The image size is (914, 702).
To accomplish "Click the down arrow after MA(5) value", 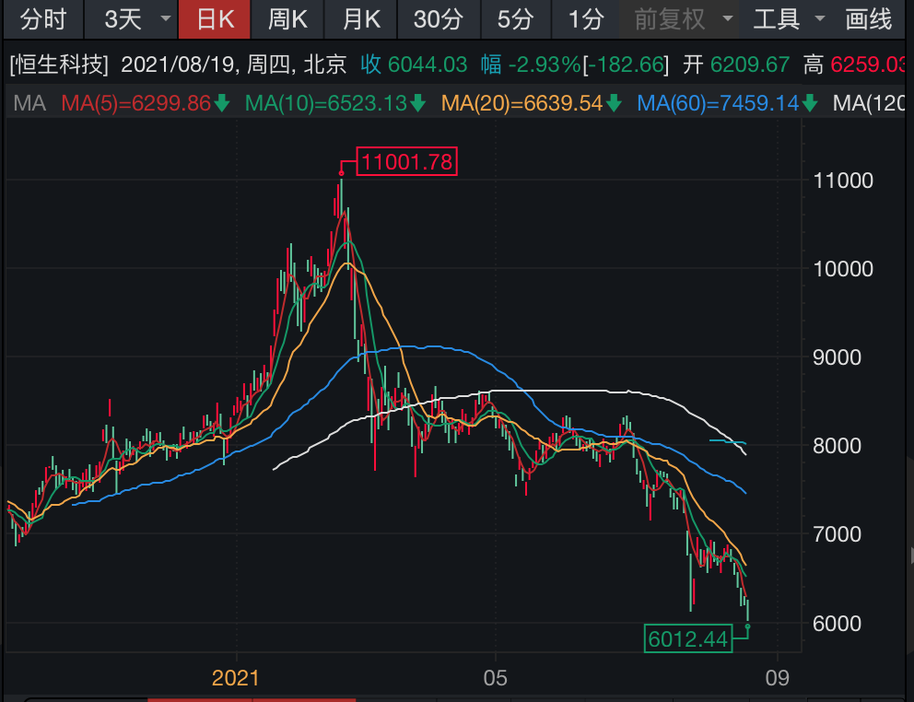I will (221, 104).
